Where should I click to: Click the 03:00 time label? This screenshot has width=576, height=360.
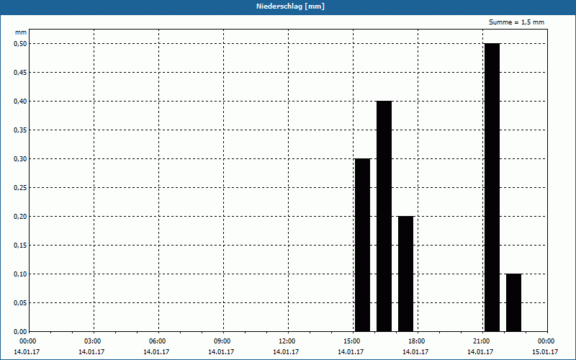click(x=94, y=341)
